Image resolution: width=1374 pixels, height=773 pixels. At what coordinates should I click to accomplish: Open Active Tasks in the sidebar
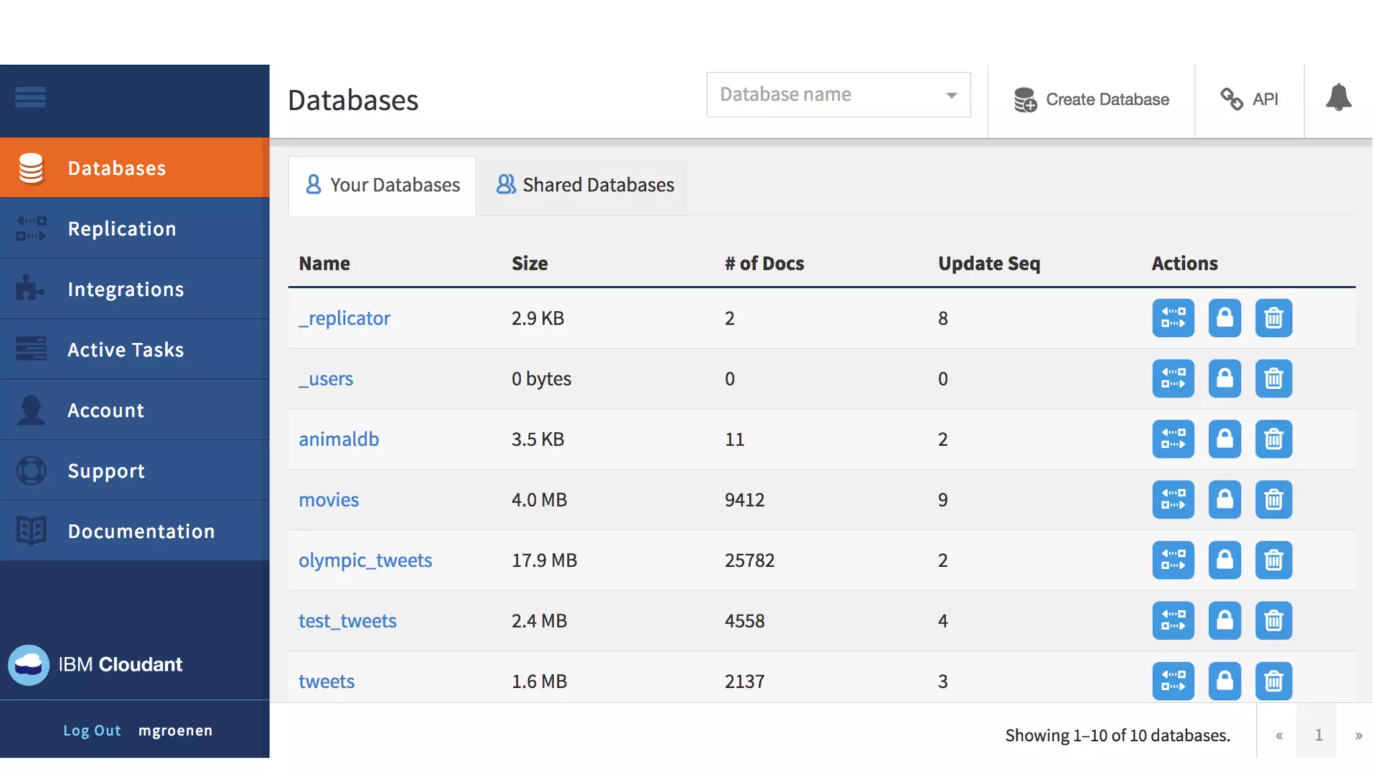tap(125, 350)
